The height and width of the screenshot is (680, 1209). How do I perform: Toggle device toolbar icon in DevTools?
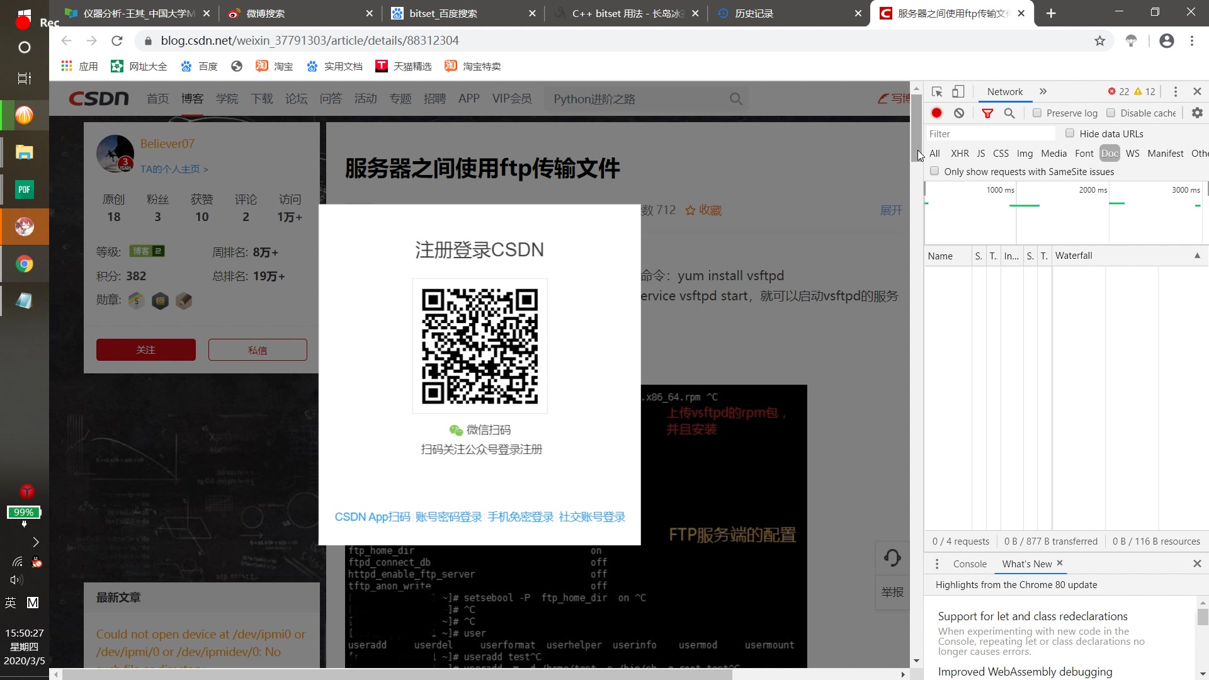coord(958,92)
